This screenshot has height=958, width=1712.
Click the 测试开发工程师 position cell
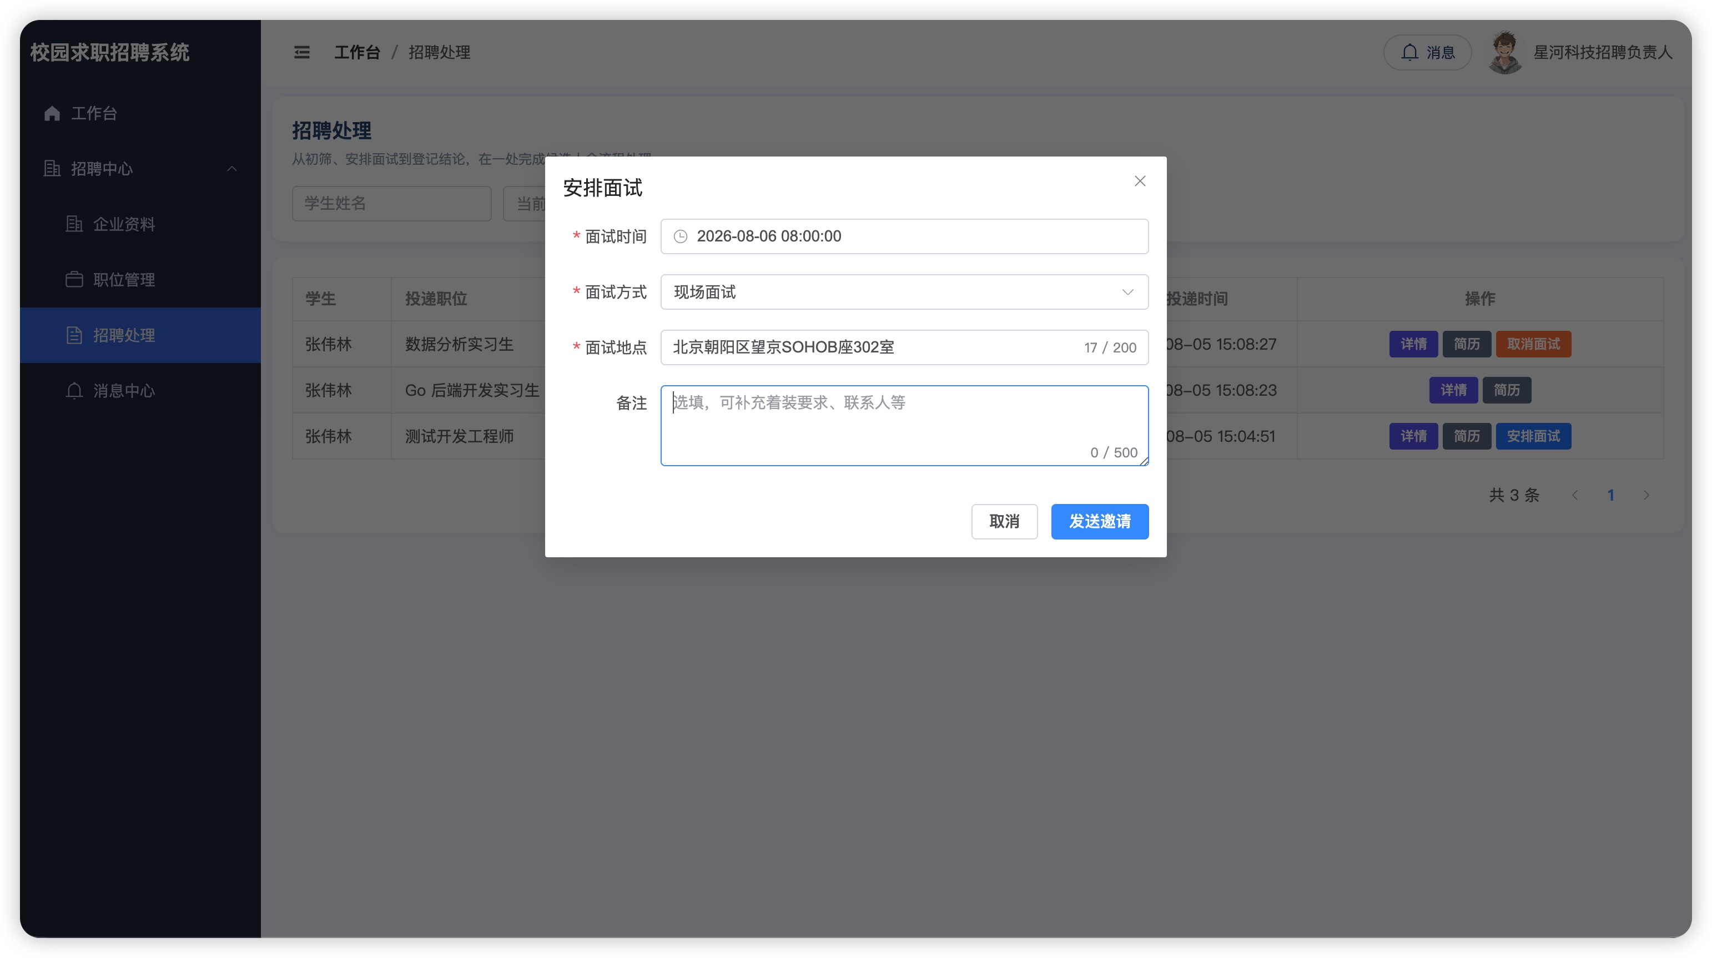click(459, 436)
